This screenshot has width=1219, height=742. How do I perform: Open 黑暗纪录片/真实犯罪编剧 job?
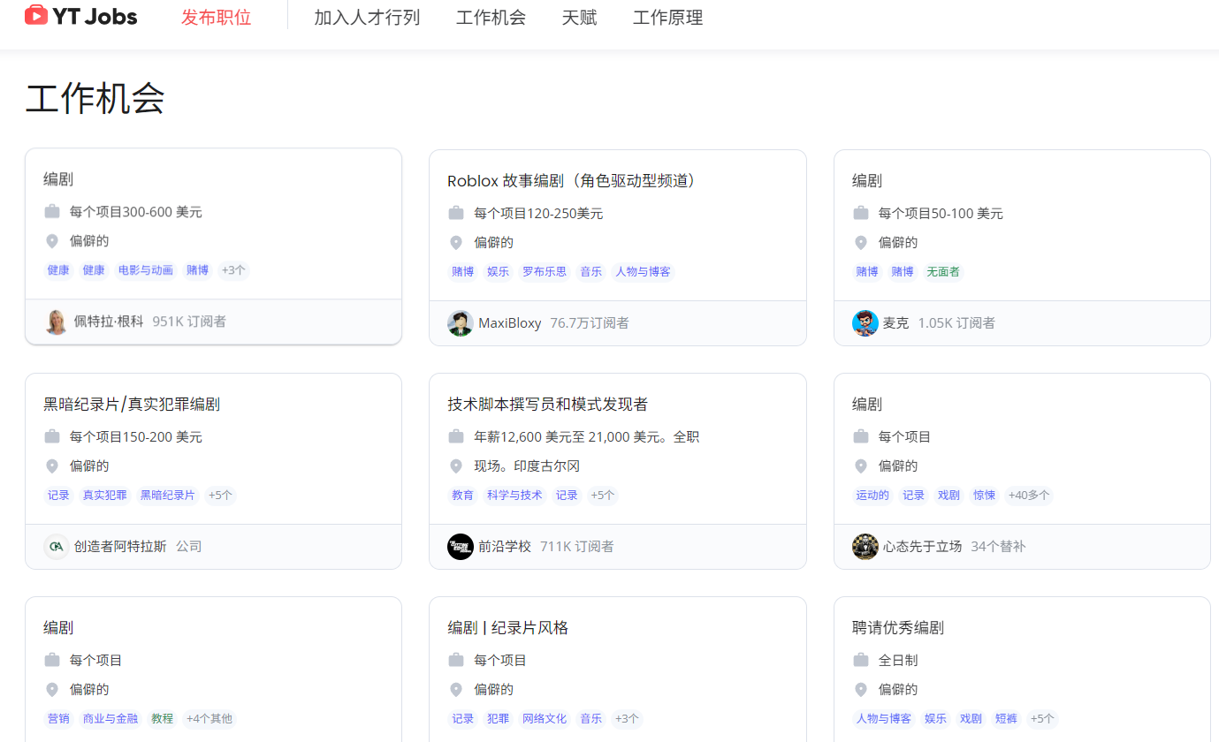click(x=132, y=404)
